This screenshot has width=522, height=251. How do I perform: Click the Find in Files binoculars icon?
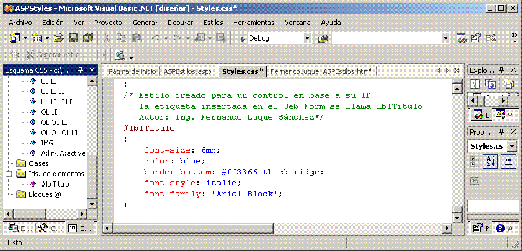click(x=323, y=39)
